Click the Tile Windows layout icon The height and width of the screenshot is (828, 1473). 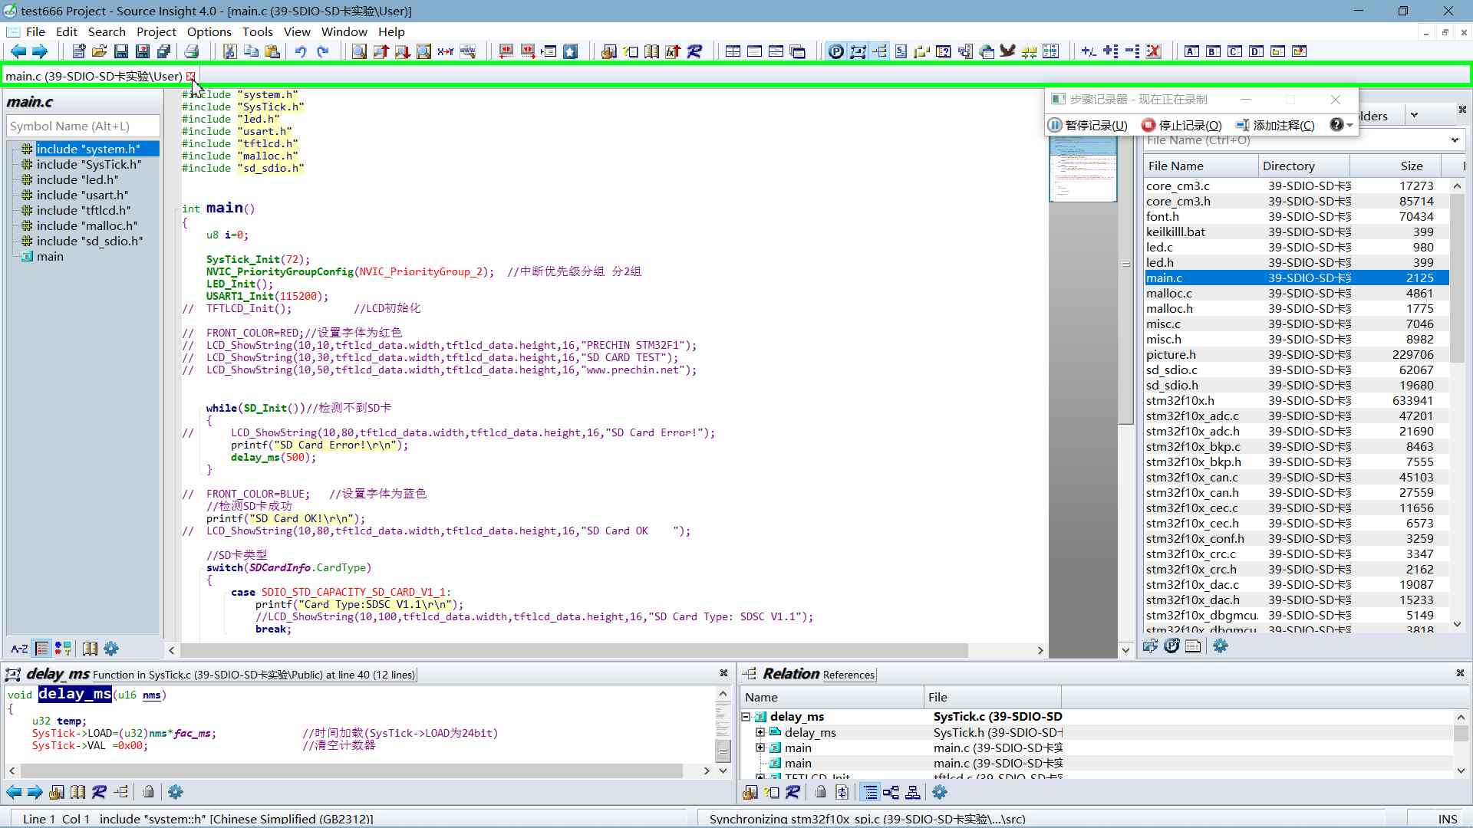tap(733, 51)
